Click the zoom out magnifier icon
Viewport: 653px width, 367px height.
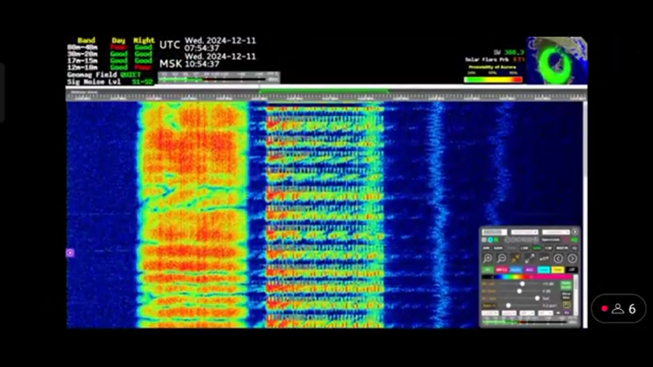click(501, 258)
